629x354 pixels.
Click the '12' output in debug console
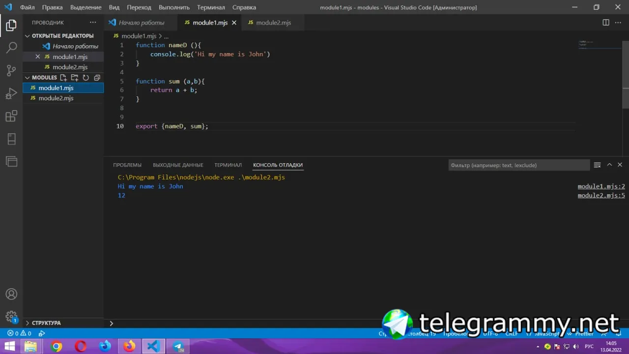(121, 196)
